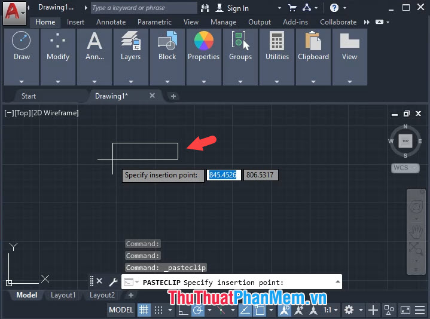Close the command line with X icon
Image resolution: width=430 pixels, height=319 pixels.
click(99, 281)
